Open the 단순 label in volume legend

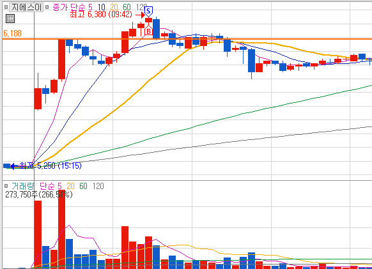pyautogui.click(x=47, y=186)
